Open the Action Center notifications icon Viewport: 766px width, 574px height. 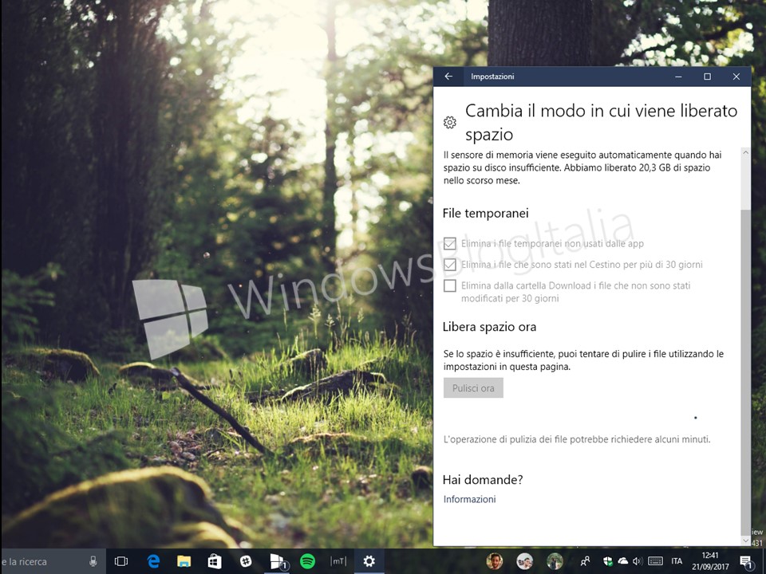pos(745,561)
